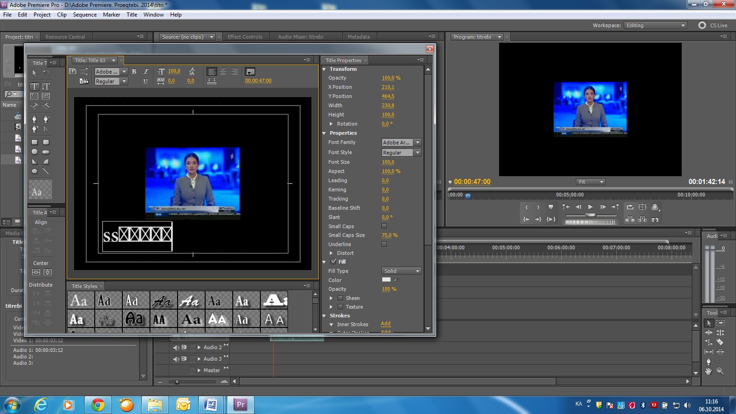Select the Rectangle shape tool

34,142
